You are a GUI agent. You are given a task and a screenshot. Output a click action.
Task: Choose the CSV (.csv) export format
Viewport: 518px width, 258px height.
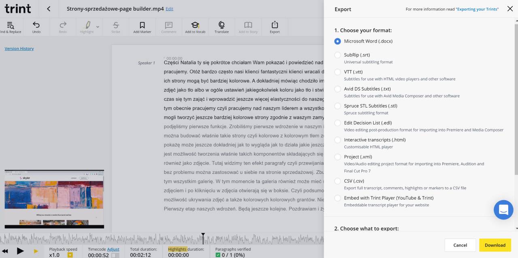338,181
